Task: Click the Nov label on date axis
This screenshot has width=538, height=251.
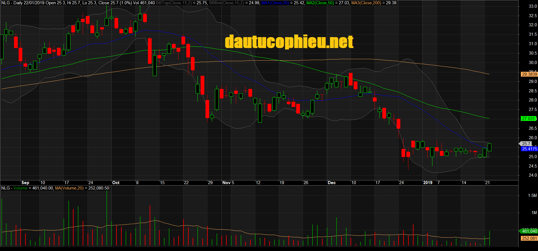Action: click(226, 183)
